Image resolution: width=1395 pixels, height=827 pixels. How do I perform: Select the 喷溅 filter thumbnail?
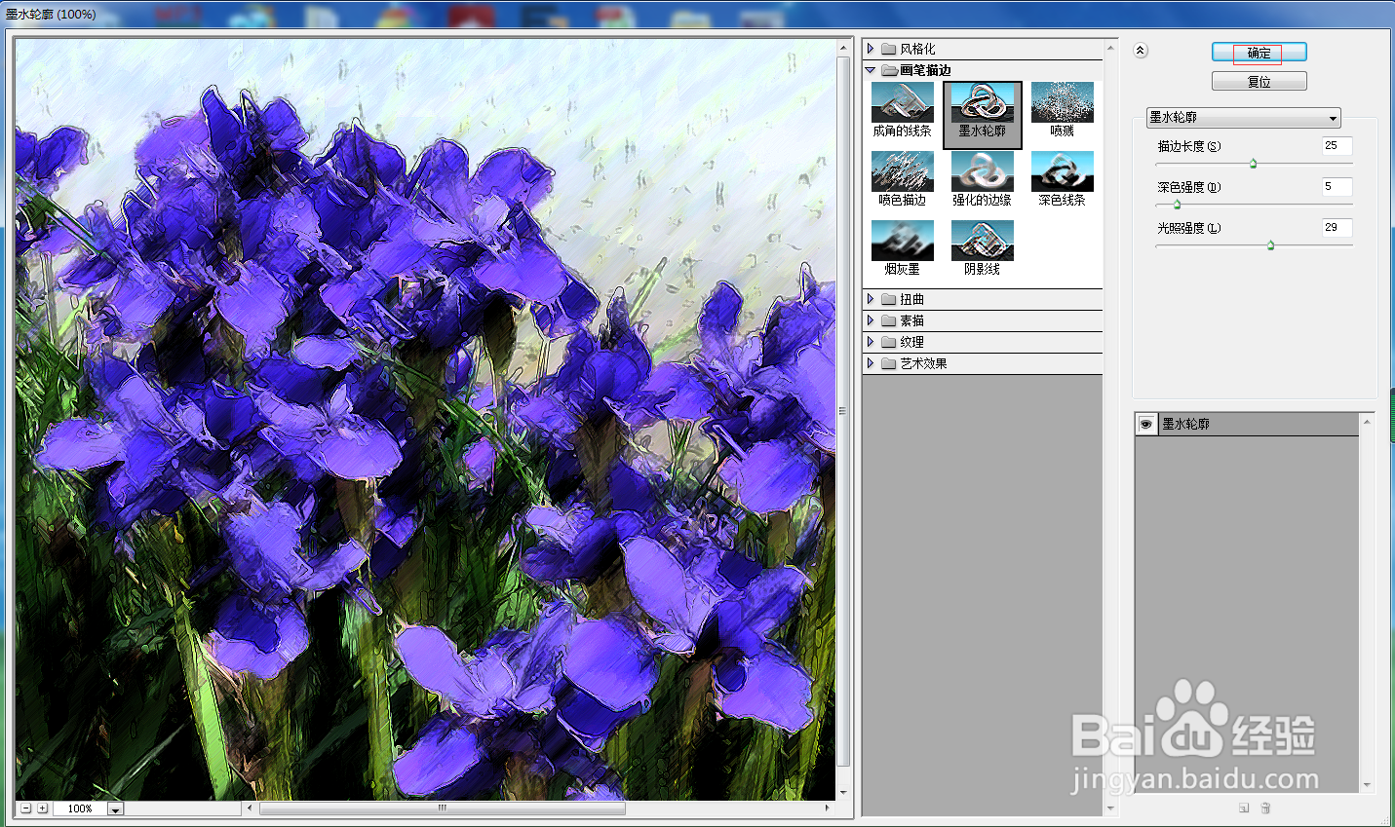(x=1062, y=102)
